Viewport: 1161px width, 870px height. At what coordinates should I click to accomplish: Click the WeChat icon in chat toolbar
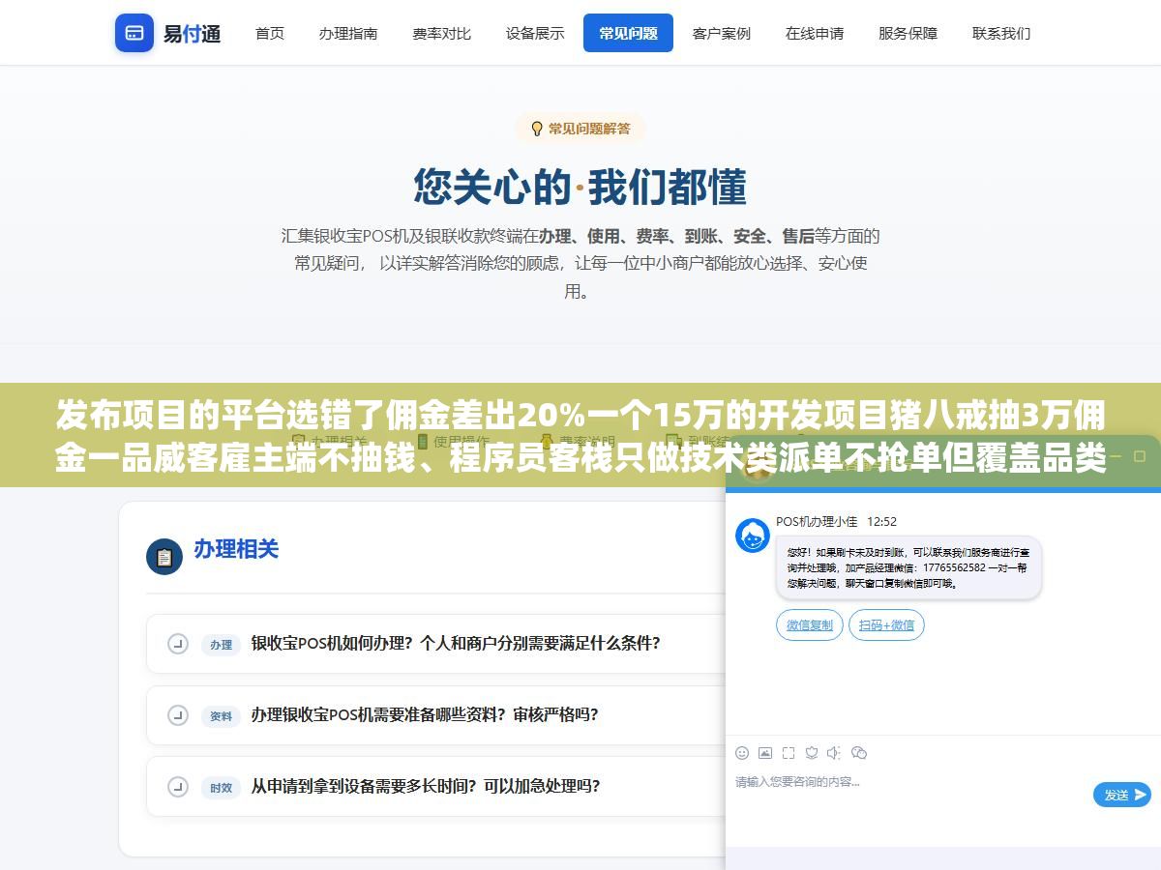click(859, 753)
